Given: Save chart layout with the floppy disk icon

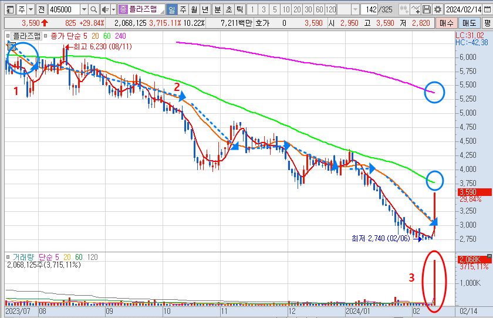Looking at the screenshot, I should point(427,10).
